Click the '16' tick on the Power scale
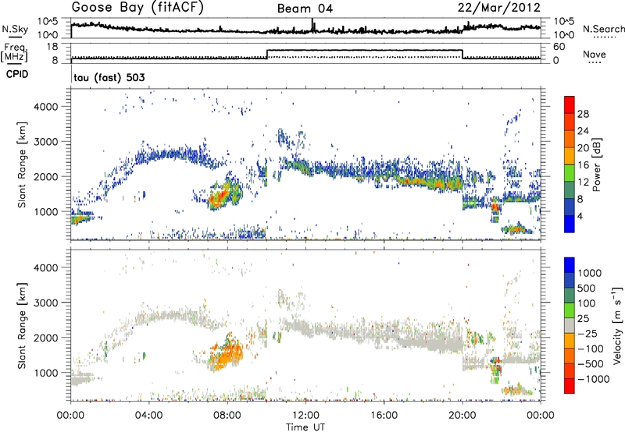 point(583,165)
